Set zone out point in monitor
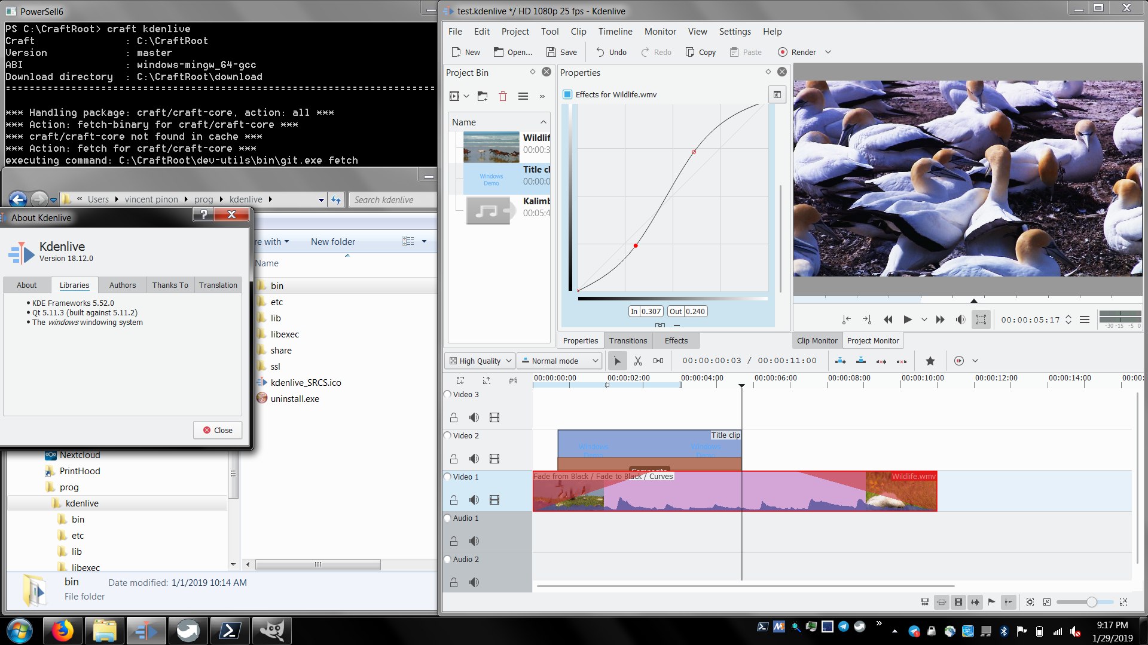The height and width of the screenshot is (645, 1148). 867,320
